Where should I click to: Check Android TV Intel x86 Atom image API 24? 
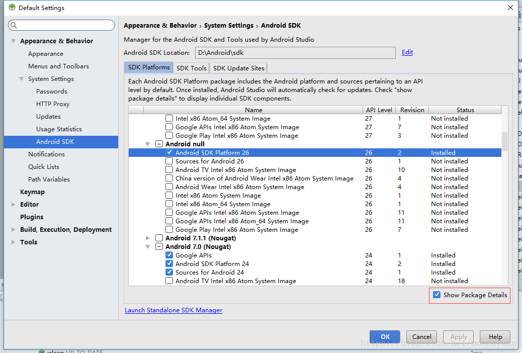pyautogui.click(x=169, y=281)
